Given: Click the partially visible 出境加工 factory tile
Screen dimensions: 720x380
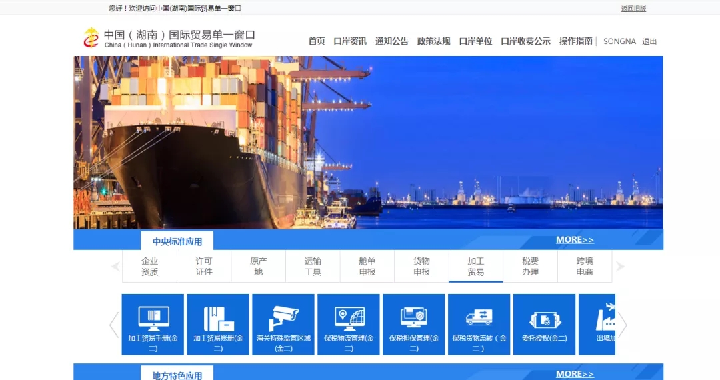Looking at the screenshot, I should [x=597, y=324].
